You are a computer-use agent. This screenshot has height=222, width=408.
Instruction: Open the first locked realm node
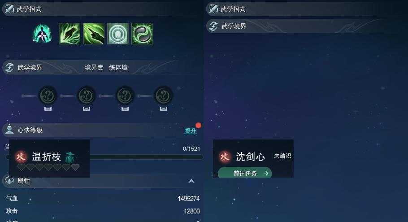click(48, 96)
